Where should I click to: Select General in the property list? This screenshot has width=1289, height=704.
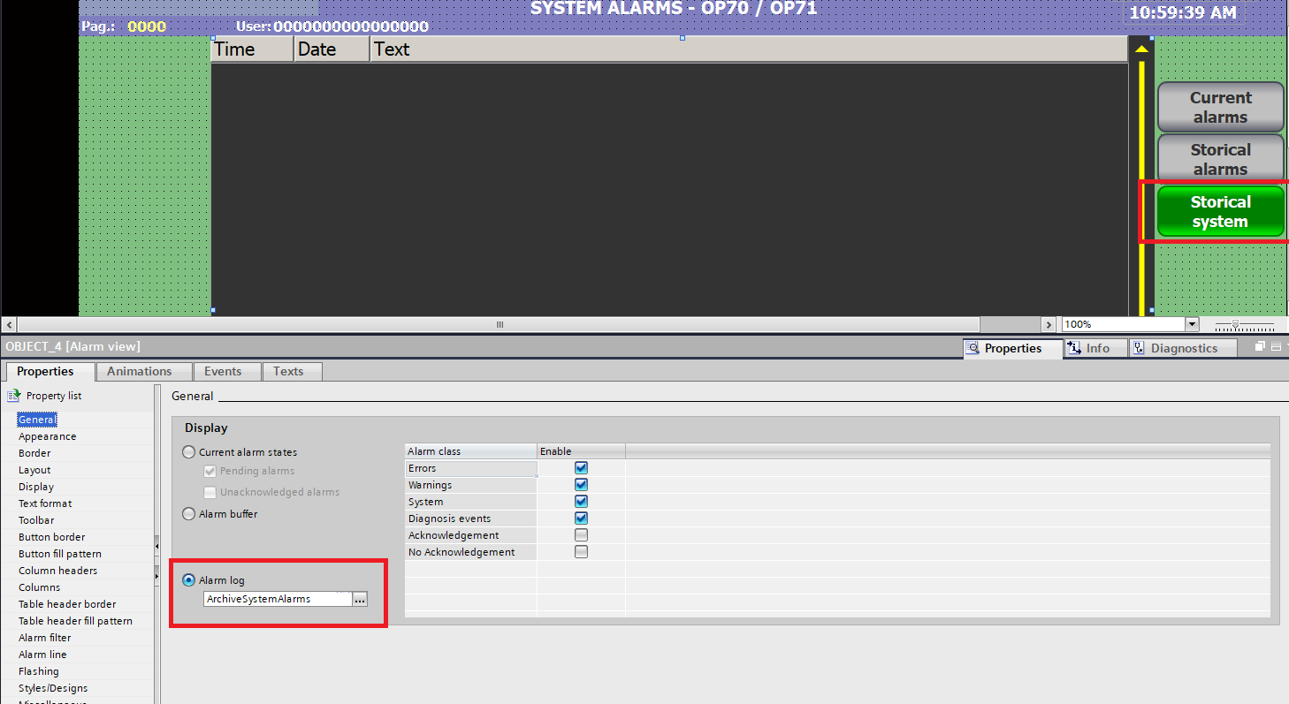pyautogui.click(x=37, y=420)
